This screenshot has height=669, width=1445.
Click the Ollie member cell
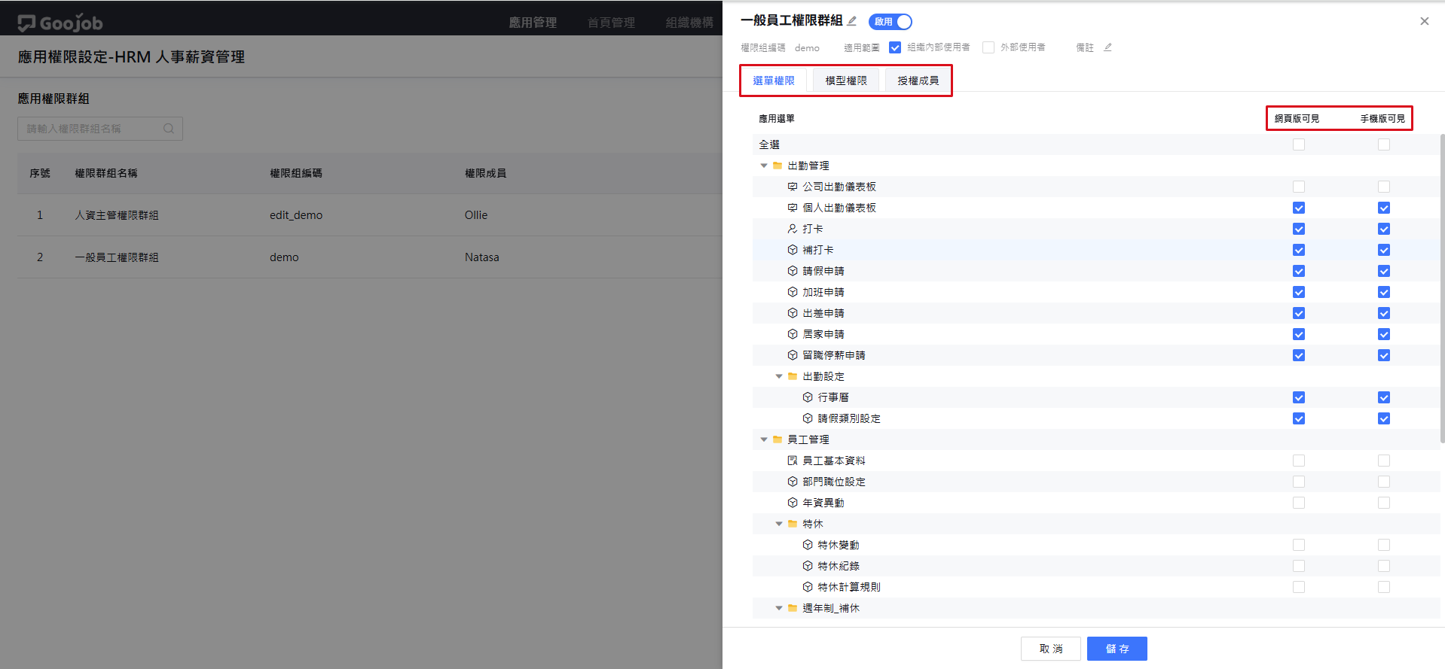[476, 215]
